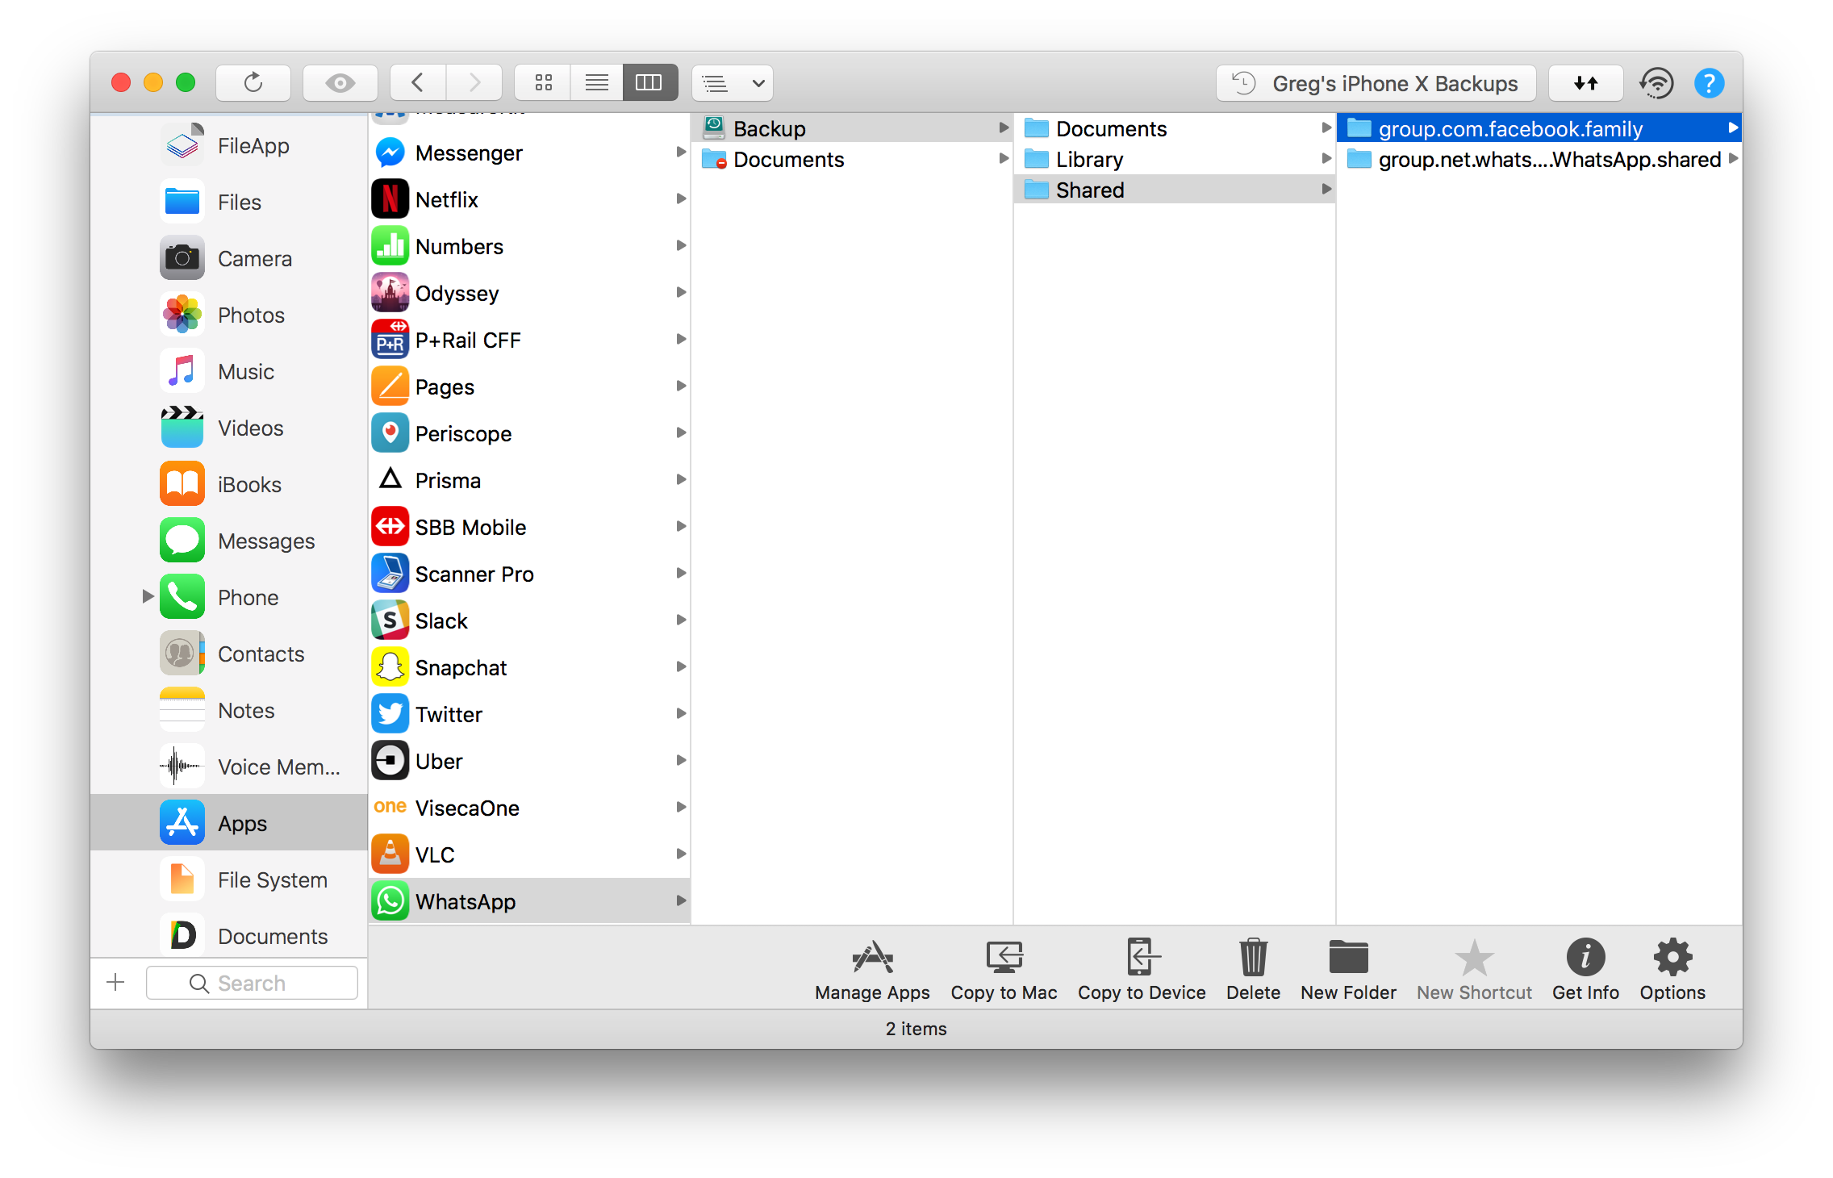
Task: Open Greg's iPhone X Backups selector
Action: [x=1376, y=83]
